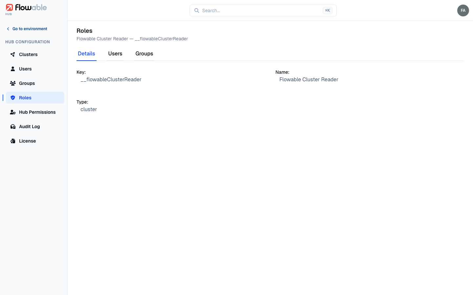Click the Type value cluster
The width and height of the screenshot is (473, 295).
(x=89, y=109)
